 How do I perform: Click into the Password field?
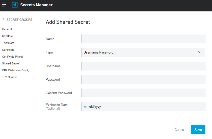click(143, 79)
